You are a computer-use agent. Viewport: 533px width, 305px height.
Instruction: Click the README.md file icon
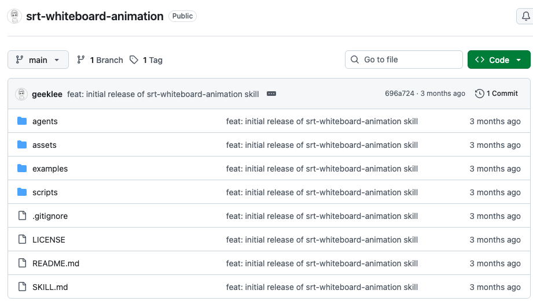coord(22,263)
